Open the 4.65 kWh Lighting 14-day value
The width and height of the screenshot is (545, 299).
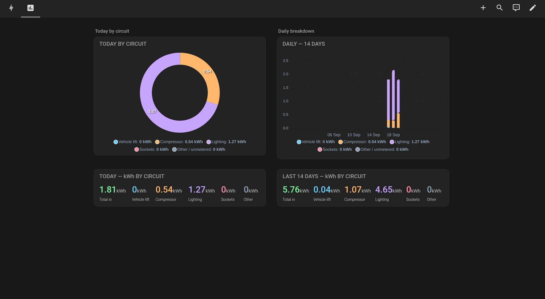[388, 190]
